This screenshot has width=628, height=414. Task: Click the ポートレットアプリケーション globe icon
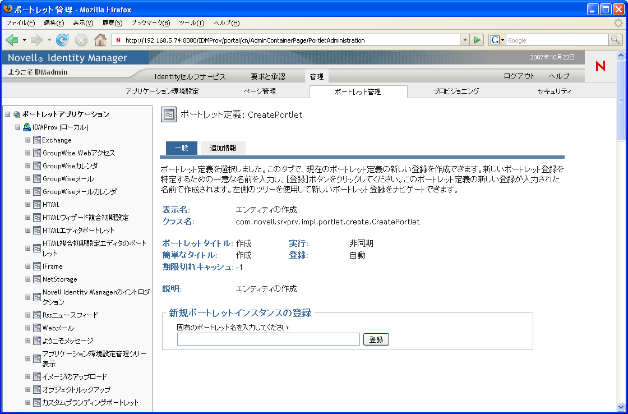[17, 114]
